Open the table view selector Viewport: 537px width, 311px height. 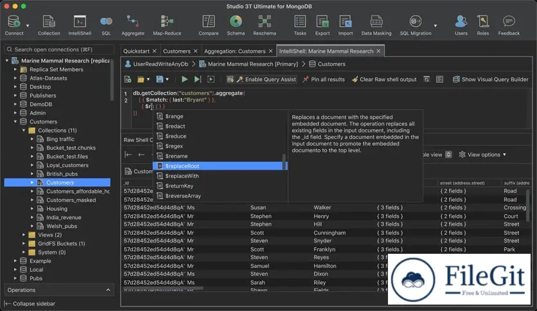[448, 155]
